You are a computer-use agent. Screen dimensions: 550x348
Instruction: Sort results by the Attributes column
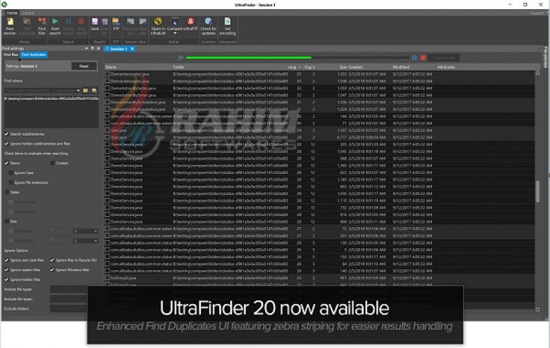(x=445, y=66)
